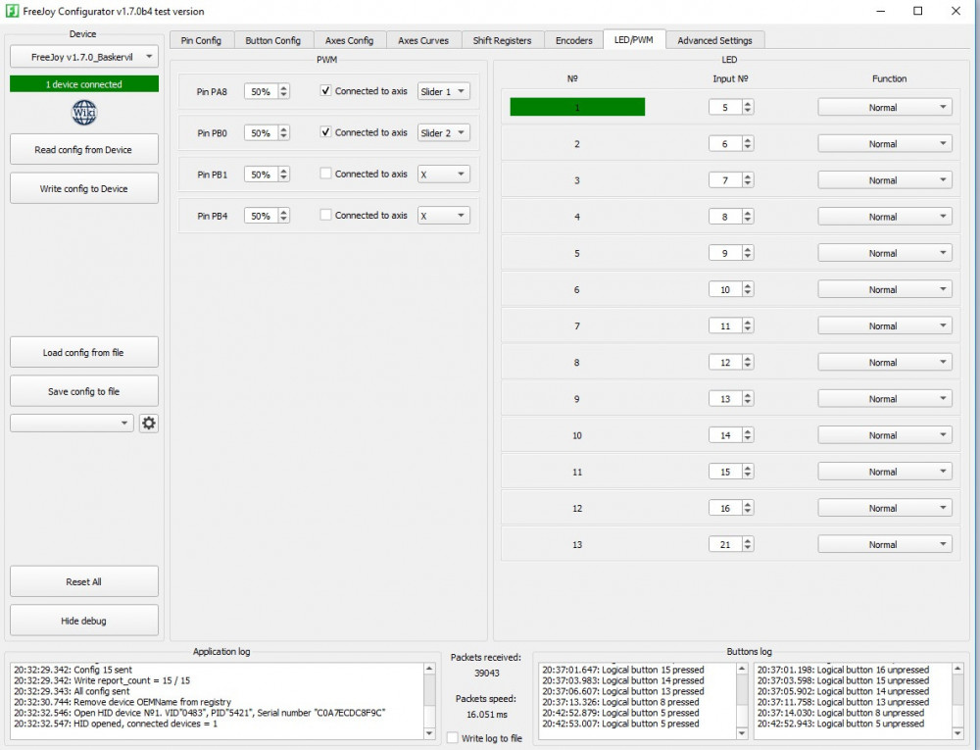Click LED 2 Input number field showing 6
The width and height of the screenshot is (980, 750).
coord(731,144)
